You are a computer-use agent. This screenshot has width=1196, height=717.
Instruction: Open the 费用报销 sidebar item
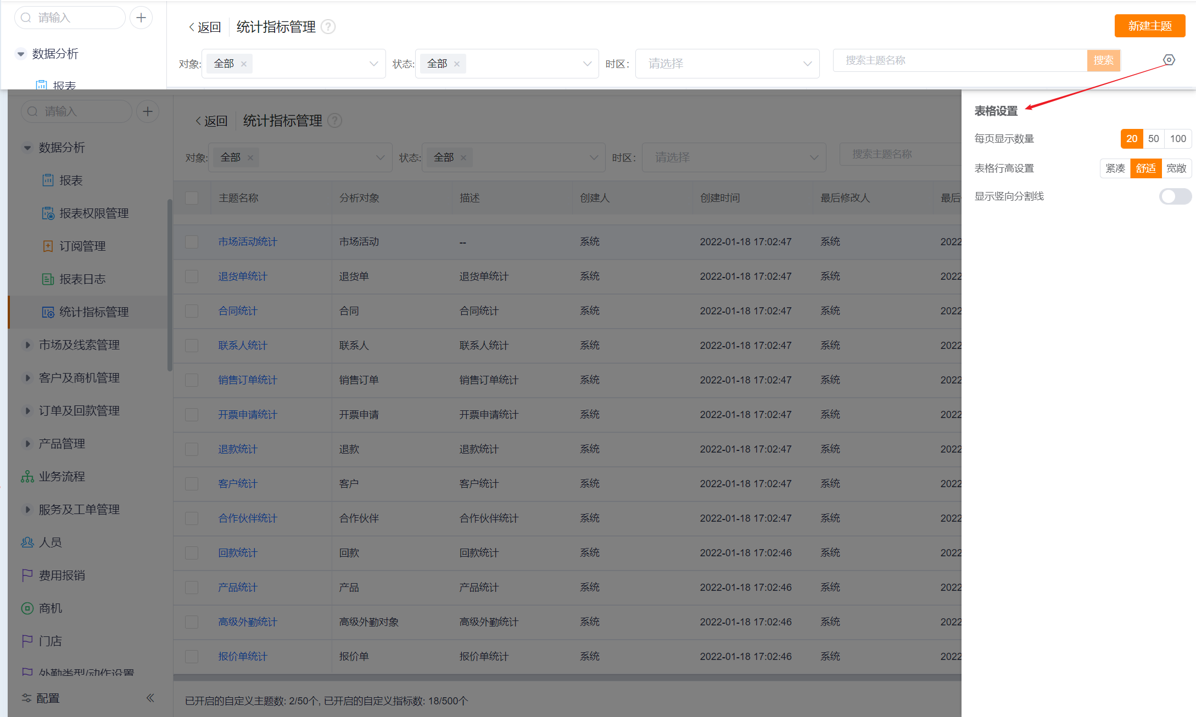pyautogui.click(x=53, y=575)
